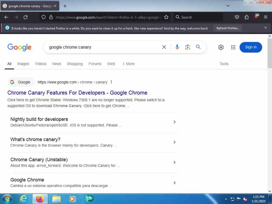Screen dimensions: 272x204
Task: Reload the current page
Action: click(25, 17)
